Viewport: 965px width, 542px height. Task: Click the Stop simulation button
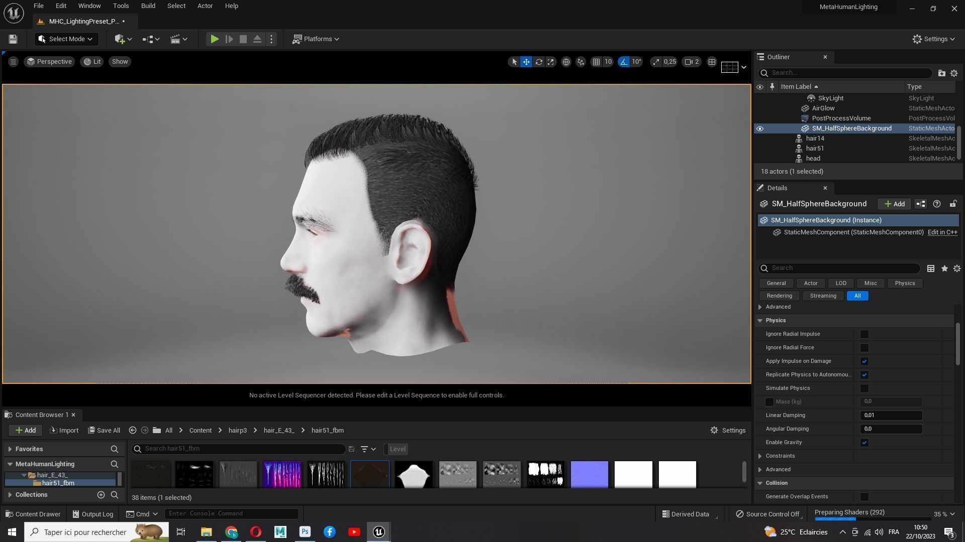coord(243,39)
